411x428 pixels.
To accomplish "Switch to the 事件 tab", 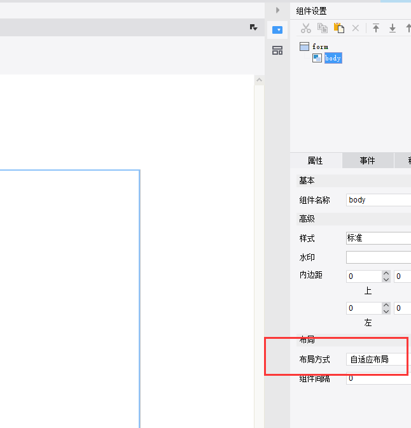I will point(368,160).
